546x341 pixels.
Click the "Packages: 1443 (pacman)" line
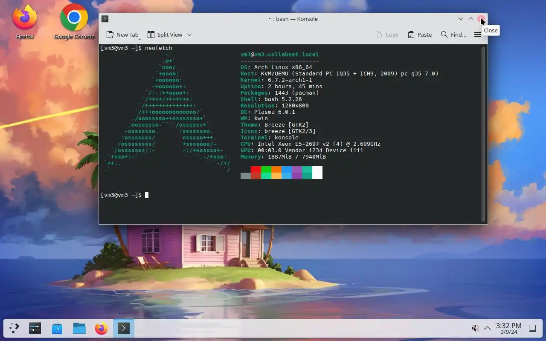point(280,93)
